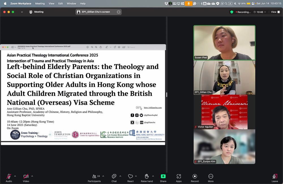The image size is (283, 184).
Task: Open the View menu in menu bar
Action: click(x=52, y=3)
